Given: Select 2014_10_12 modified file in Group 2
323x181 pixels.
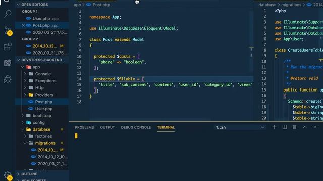Looking at the screenshot, I should click(42, 46).
